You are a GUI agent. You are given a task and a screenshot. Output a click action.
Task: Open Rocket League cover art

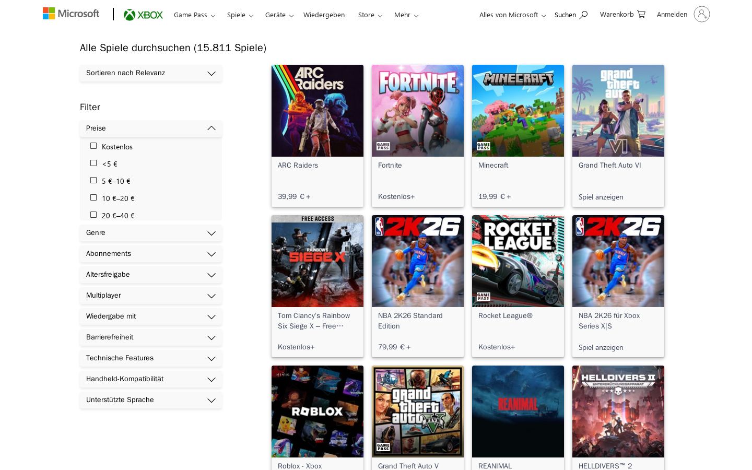coord(518,261)
